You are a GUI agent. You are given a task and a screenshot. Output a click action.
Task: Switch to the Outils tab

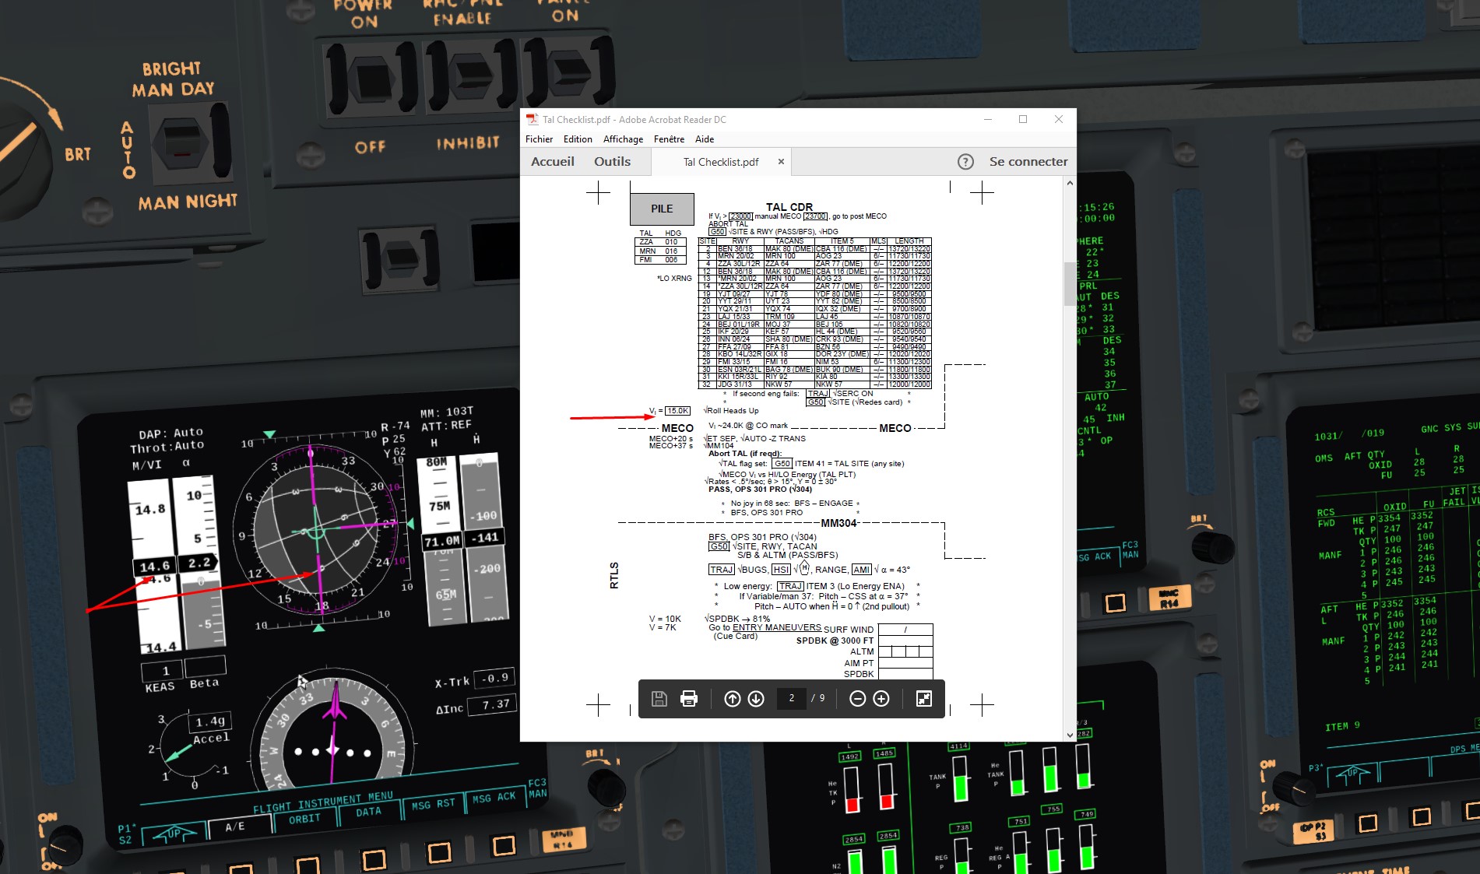pyautogui.click(x=612, y=162)
